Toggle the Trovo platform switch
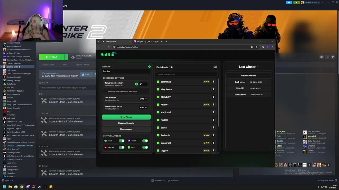The height and width of the screenshot is (190, 339). [122, 141]
